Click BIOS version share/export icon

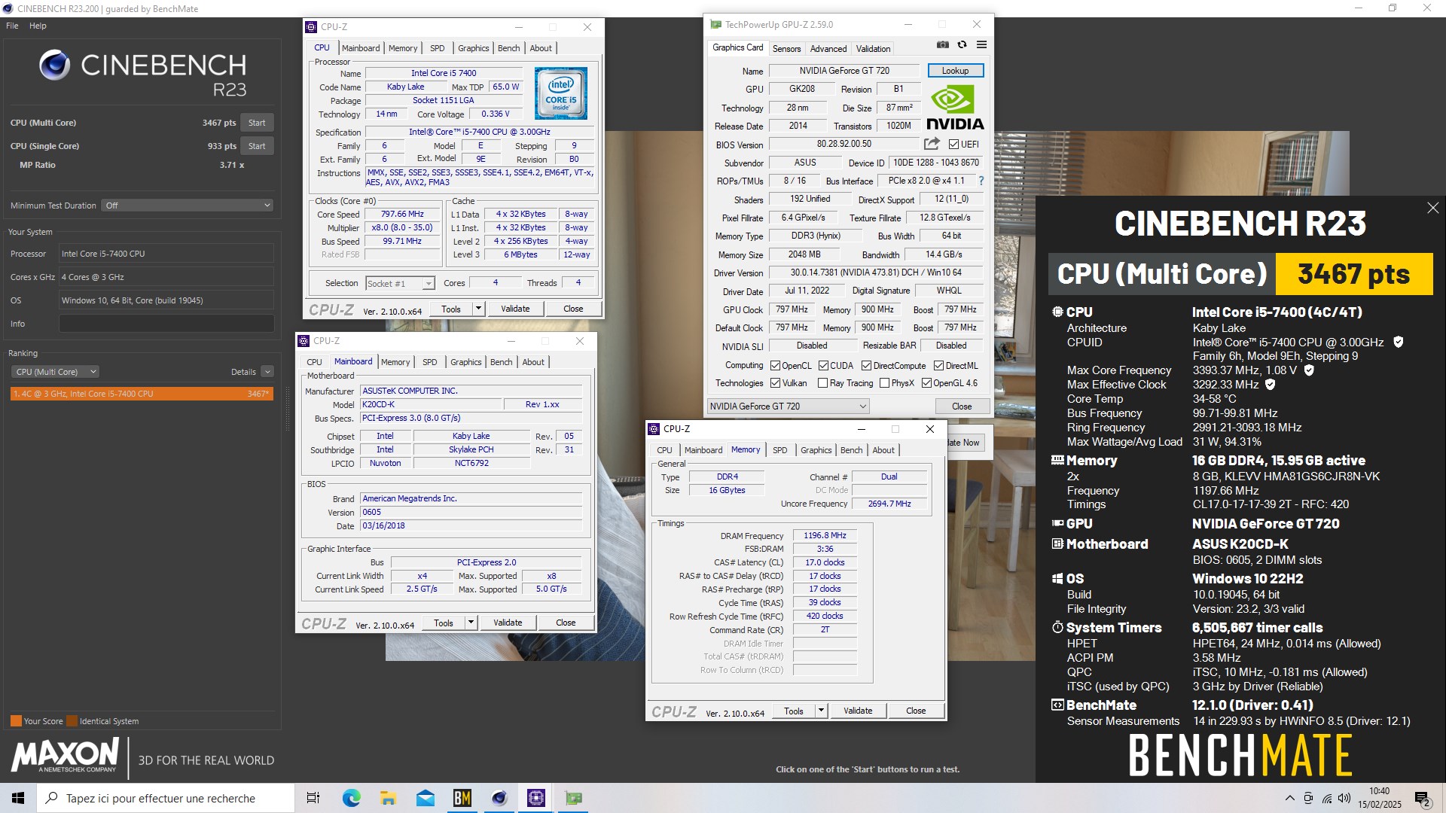tap(932, 144)
